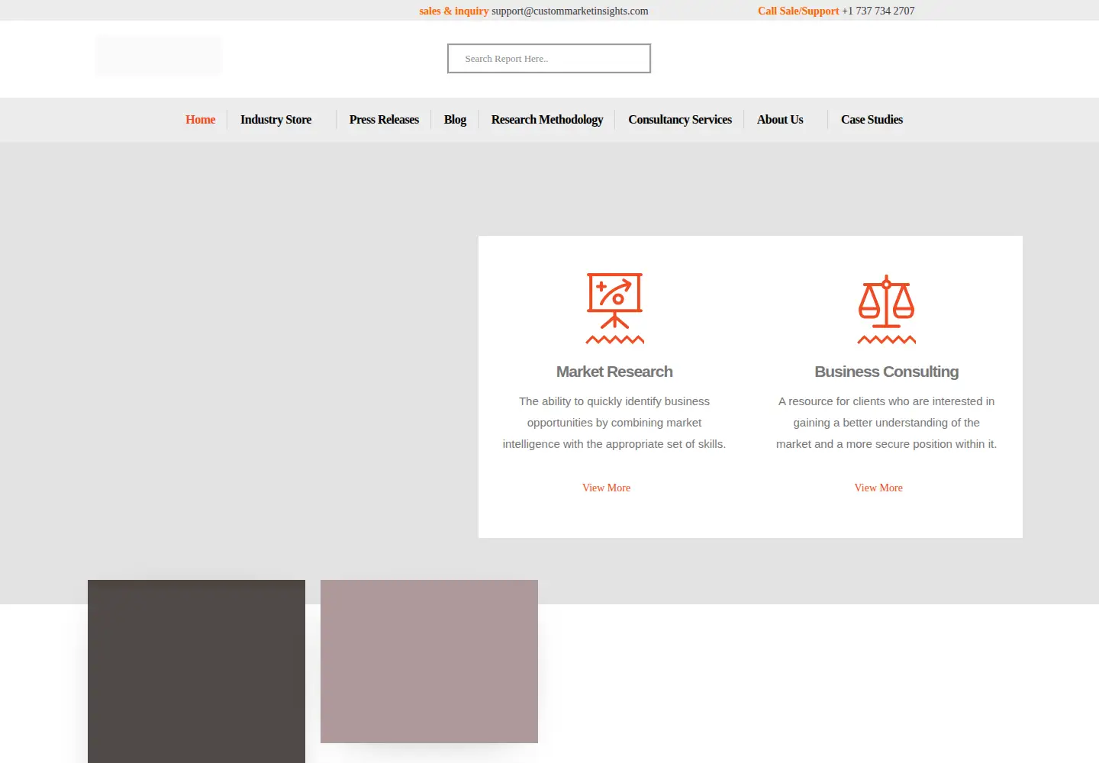1099x763 pixels.
Task: Click the Business Consulting description paragraph
Action: (x=886, y=423)
